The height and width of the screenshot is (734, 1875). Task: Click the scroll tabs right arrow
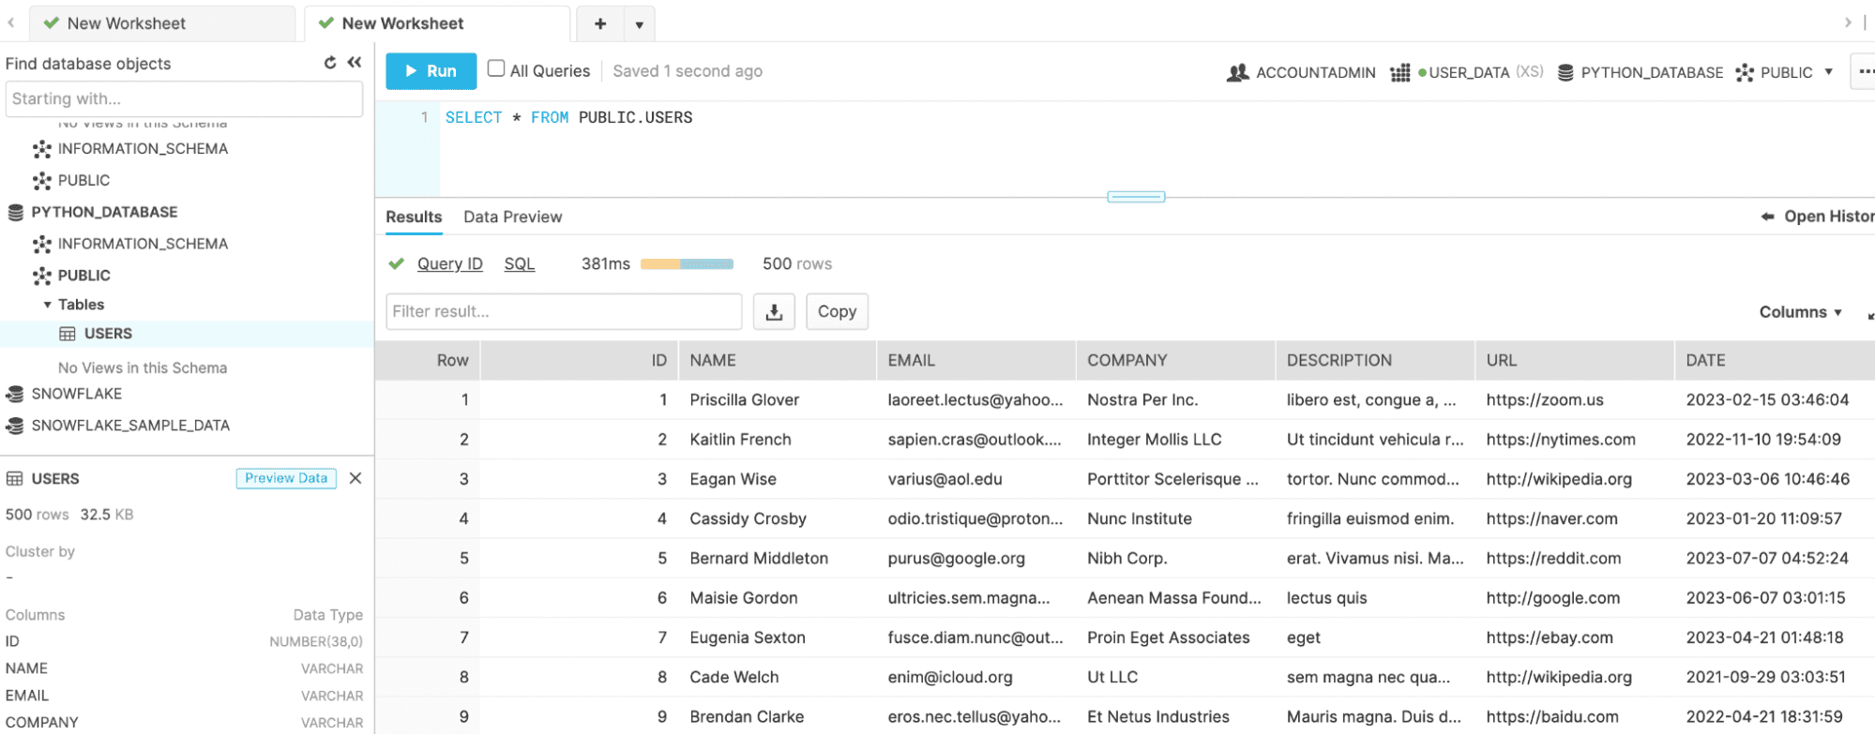1848,22
